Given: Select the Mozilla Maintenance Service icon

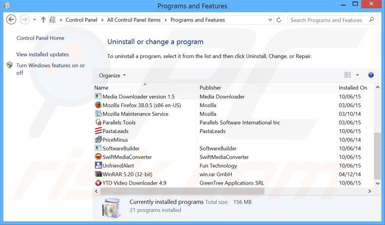Looking at the screenshot, I should pyautogui.click(x=98, y=113).
